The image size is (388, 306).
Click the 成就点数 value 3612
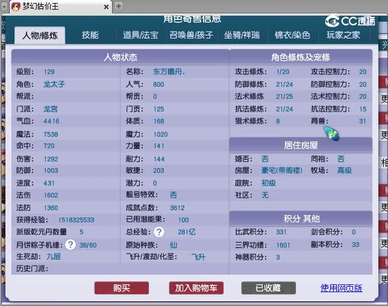pos(177,208)
